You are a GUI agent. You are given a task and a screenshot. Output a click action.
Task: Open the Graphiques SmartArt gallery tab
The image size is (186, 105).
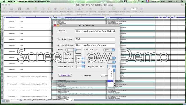tap(101, 14)
